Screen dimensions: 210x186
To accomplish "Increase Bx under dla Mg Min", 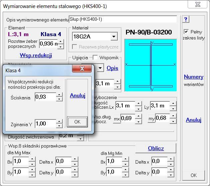I will [125, 159].
